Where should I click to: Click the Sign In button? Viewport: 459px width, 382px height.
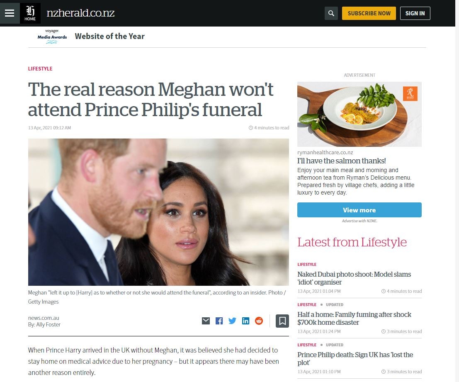tap(415, 13)
